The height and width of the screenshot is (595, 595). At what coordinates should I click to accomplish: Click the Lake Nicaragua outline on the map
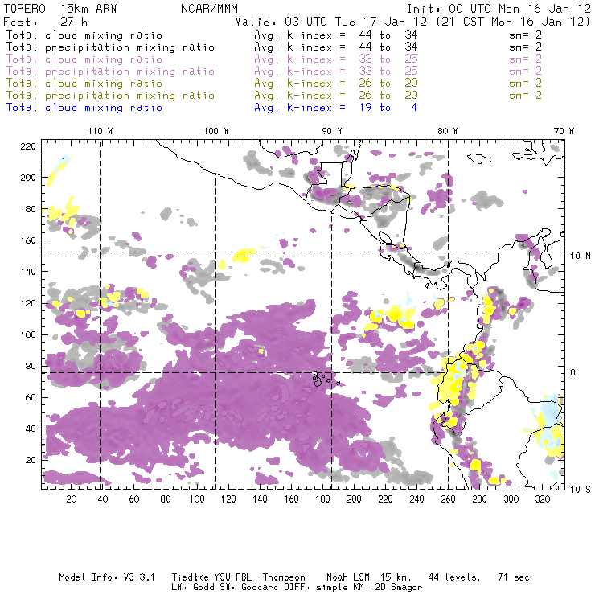coord(385,237)
